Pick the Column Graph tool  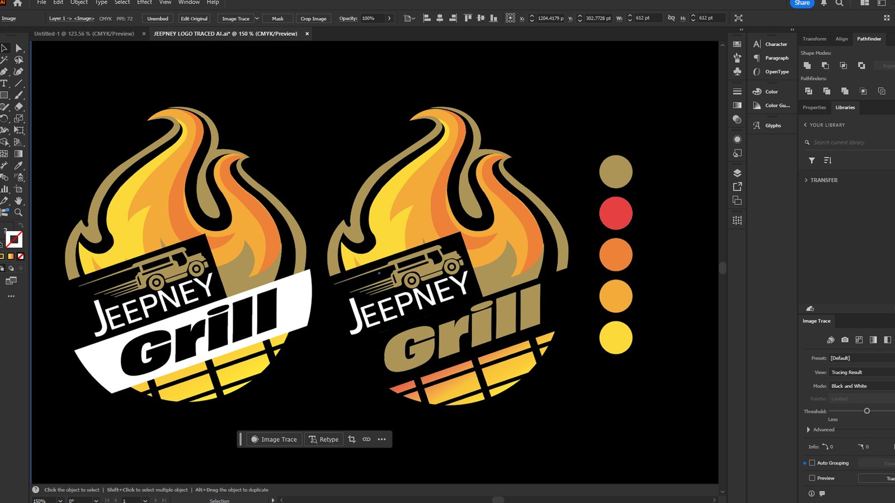coord(4,189)
